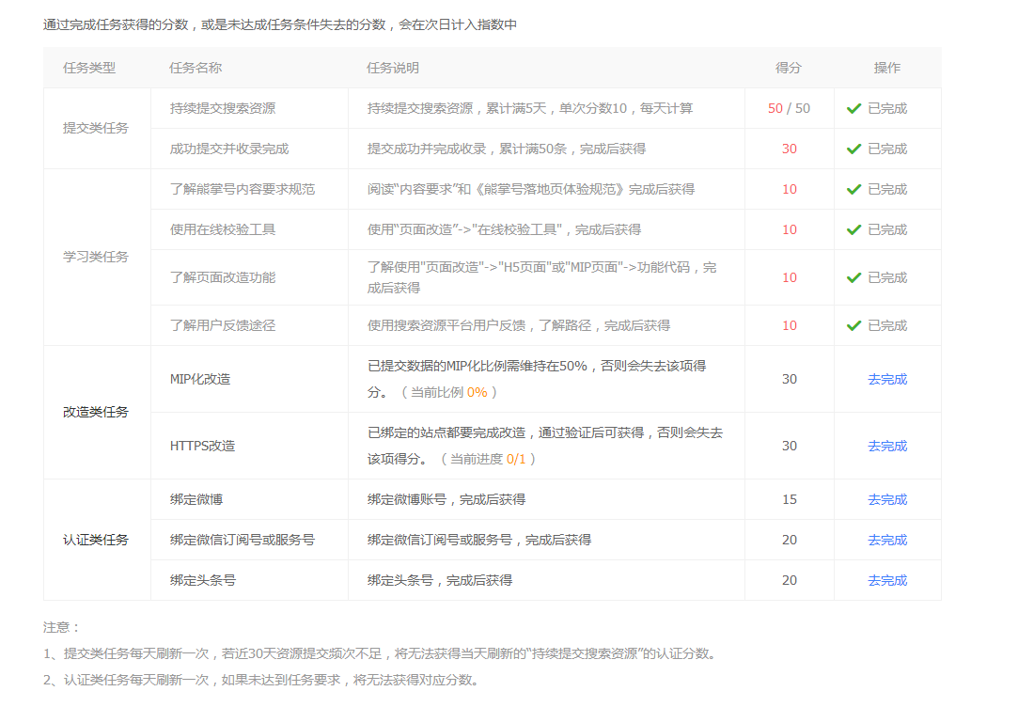
Task: 点击"操作"列标题
Action: [886, 68]
